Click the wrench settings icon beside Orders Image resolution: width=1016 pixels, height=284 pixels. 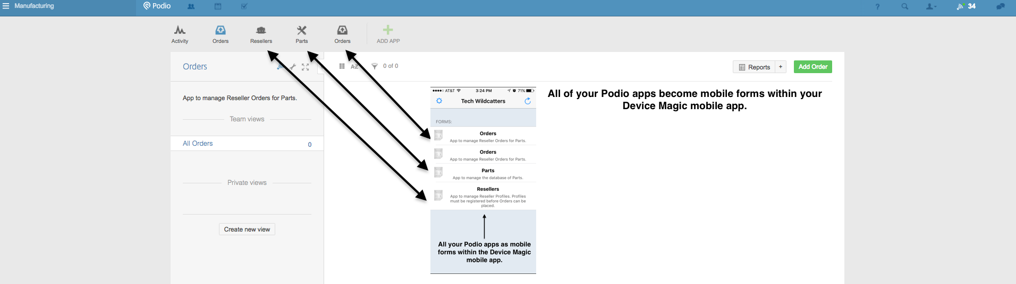tap(292, 67)
